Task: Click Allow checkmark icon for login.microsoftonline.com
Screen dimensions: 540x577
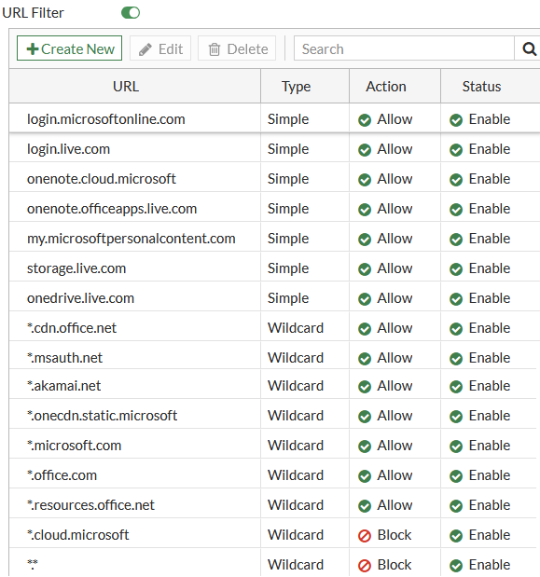Action: (x=365, y=120)
